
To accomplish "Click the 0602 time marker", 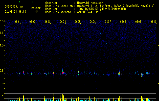I will pyautogui.click(x=32, y=22).
